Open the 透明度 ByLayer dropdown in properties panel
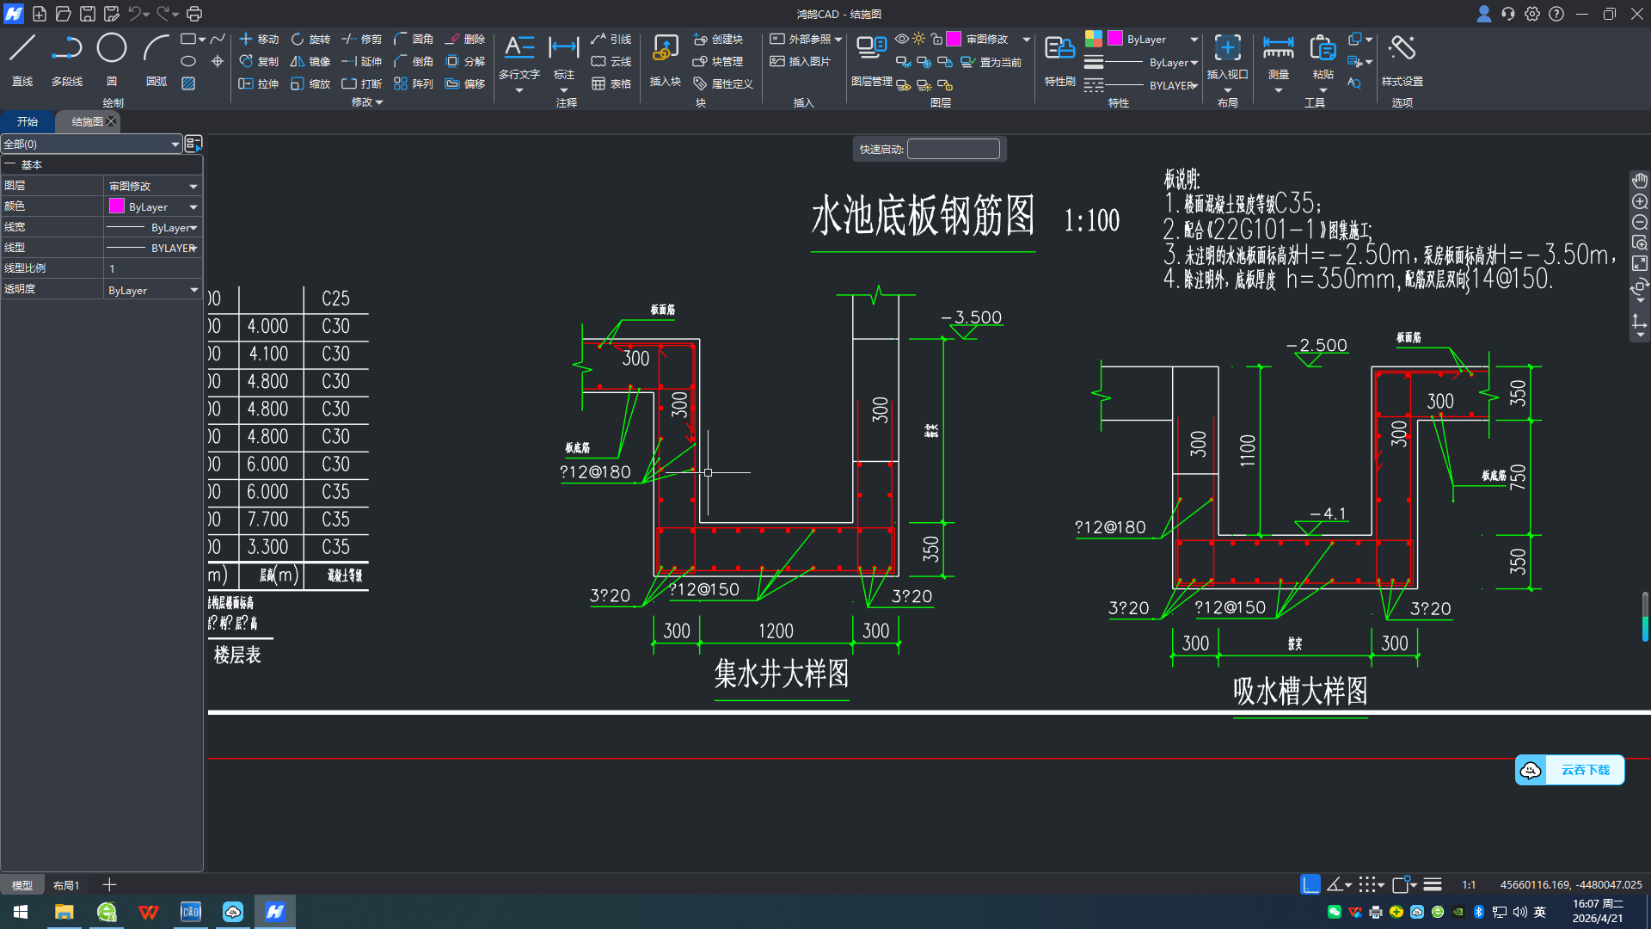Screen dimensions: 1651x929 pyautogui.click(x=193, y=291)
